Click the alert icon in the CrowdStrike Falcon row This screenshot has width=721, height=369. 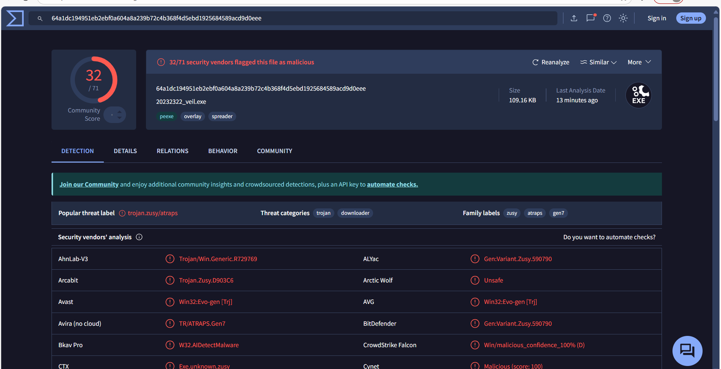pyautogui.click(x=475, y=345)
